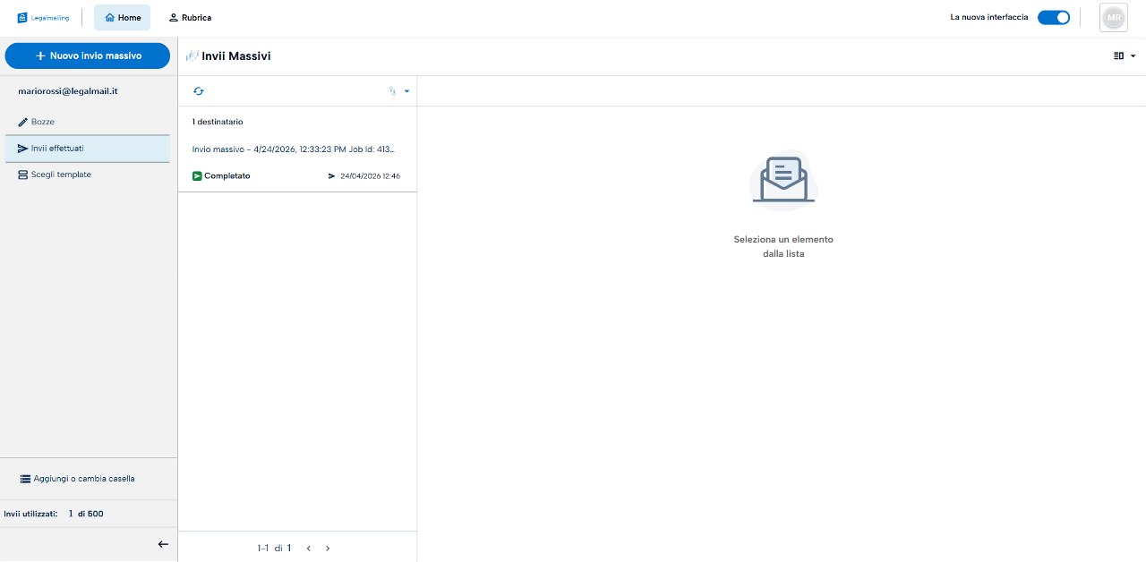
Task: Go to previous page chevron
Action: [x=308, y=548]
